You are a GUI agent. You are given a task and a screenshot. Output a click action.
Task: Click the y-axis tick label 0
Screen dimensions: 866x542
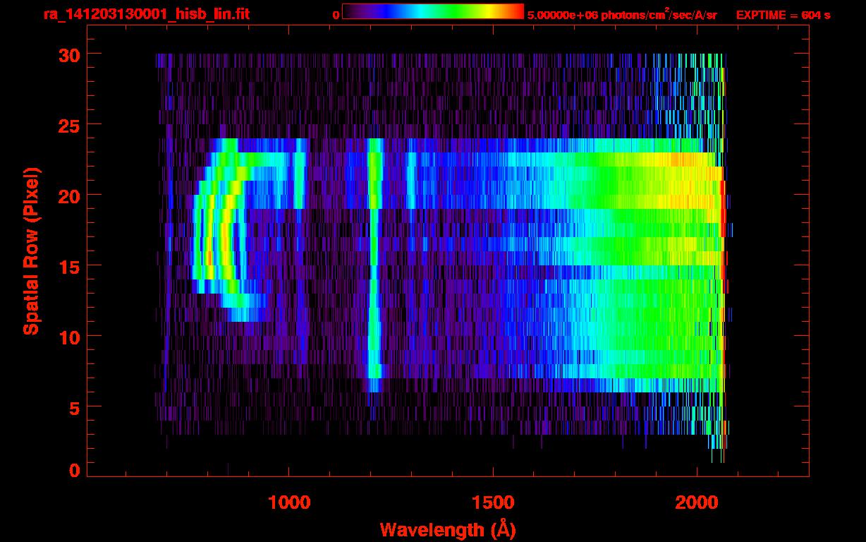pyautogui.click(x=73, y=470)
